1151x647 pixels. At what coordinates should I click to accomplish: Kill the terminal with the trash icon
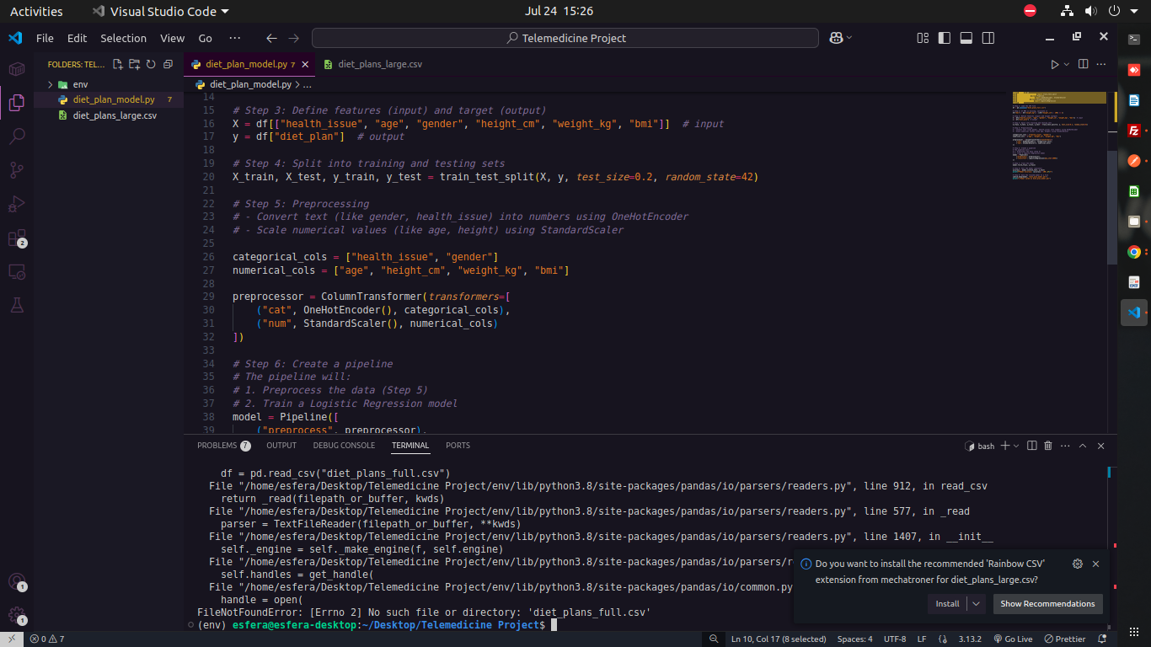1048,446
